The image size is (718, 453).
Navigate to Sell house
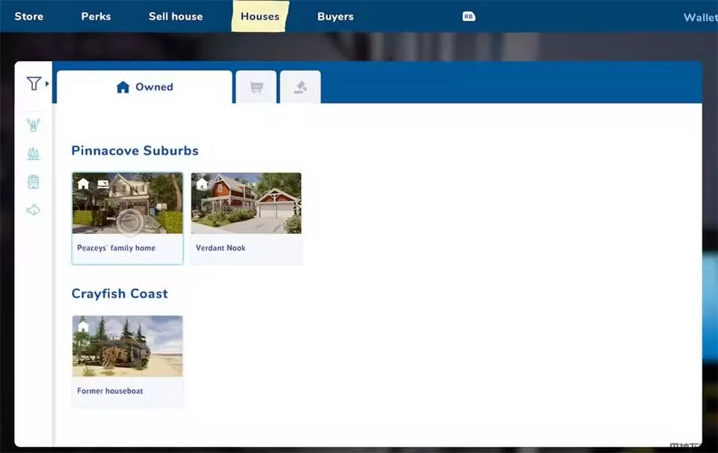(176, 16)
